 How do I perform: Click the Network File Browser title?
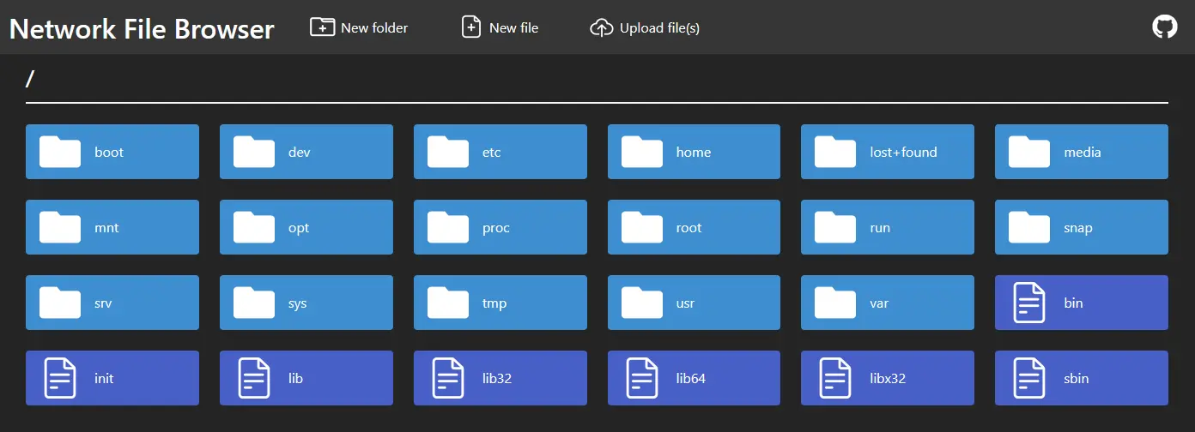pyautogui.click(x=142, y=28)
